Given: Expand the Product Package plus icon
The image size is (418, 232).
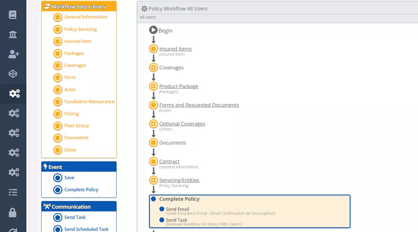Looking at the screenshot, I should pyautogui.click(x=153, y=86).
